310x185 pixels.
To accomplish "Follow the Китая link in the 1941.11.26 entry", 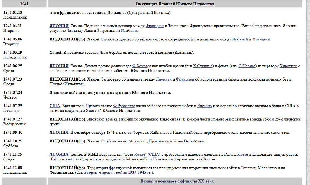I will tap(243, 155).
